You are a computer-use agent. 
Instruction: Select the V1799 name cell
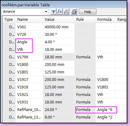click(29, 57)
